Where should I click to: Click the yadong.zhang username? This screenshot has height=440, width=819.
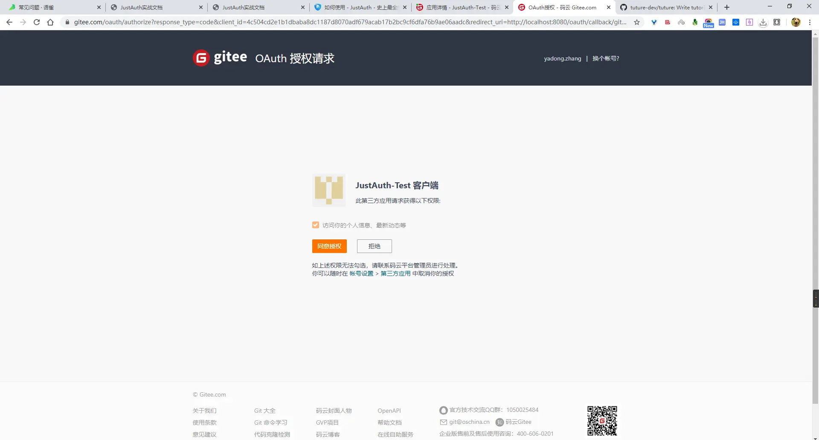(563, 58)
